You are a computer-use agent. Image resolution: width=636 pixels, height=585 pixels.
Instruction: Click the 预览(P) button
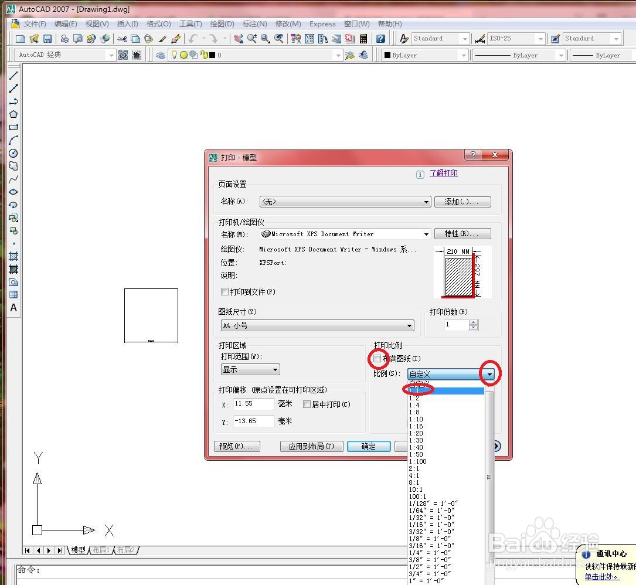pos(237,446)
